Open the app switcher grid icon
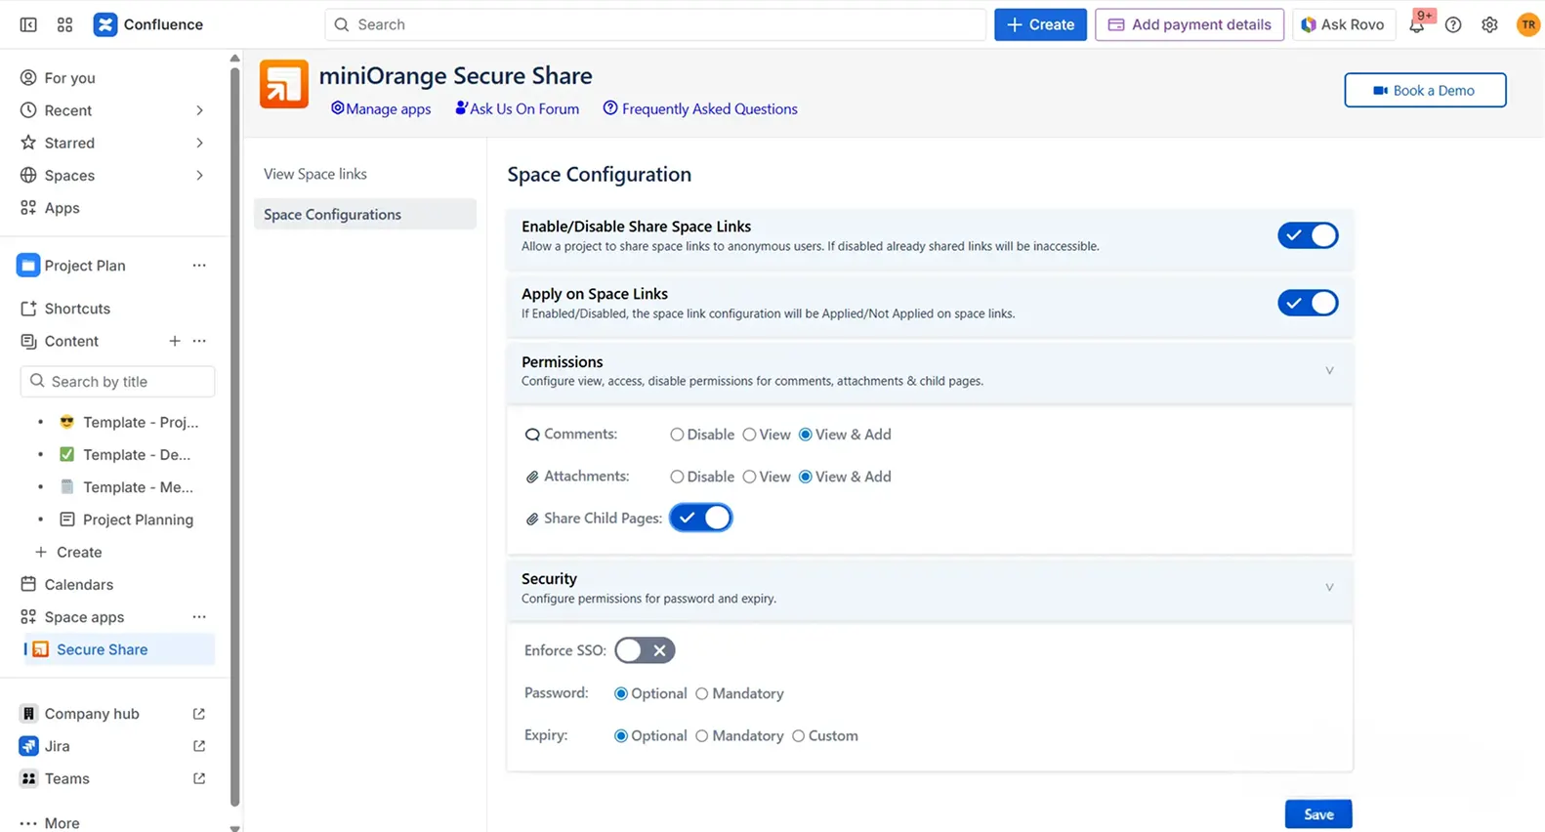 [64, 24]
